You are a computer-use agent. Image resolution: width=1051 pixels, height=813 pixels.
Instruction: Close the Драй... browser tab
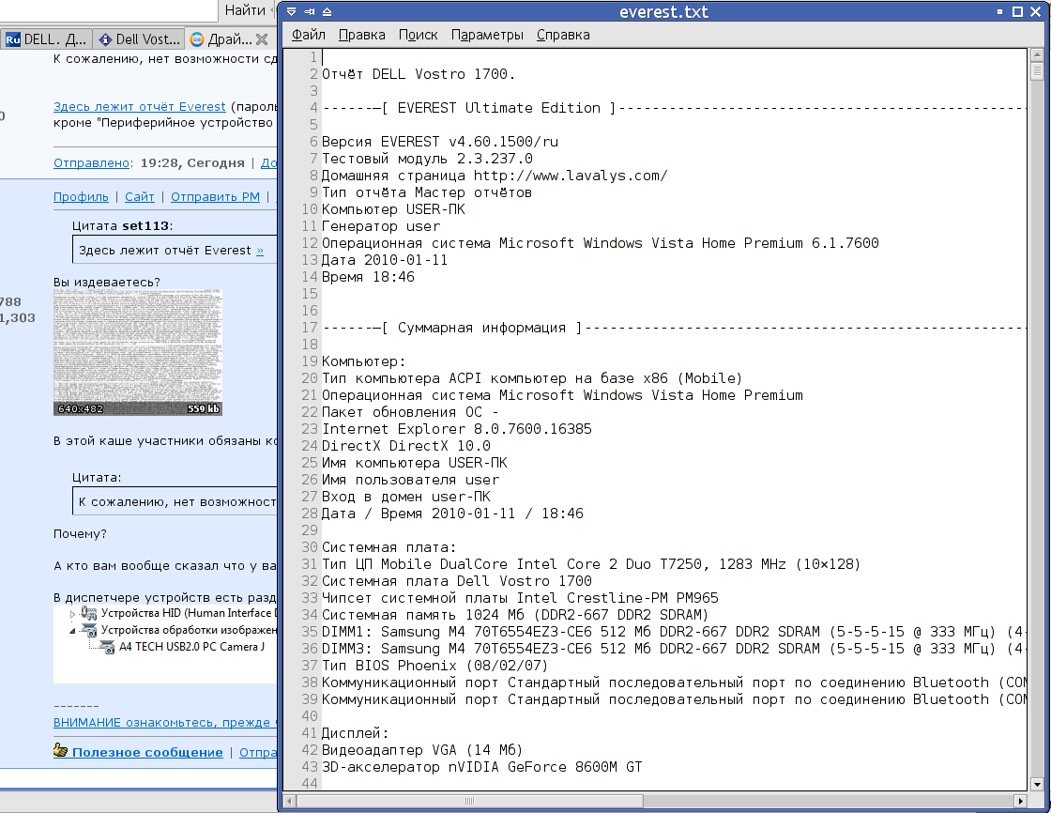[x=262, y=39]
